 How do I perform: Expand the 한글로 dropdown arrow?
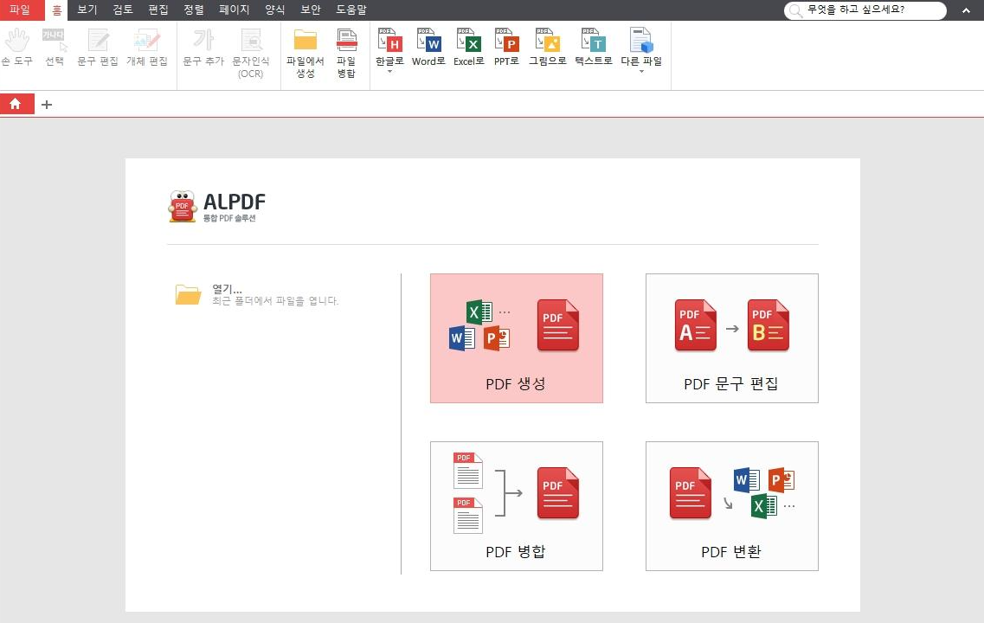pyautogui.click(x=389, y=72)
